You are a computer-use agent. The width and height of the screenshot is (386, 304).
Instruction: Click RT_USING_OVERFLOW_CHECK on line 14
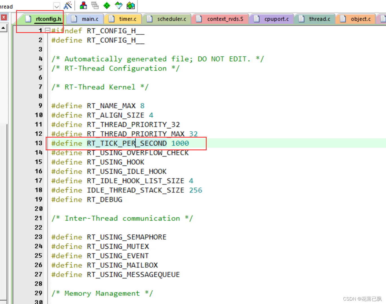coord(138,153)
